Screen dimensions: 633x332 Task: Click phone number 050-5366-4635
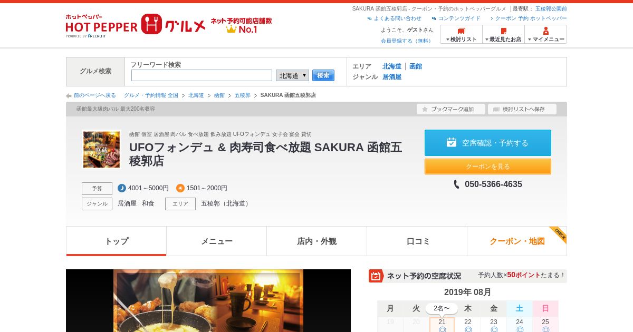pyautogui.click(x=493, y=184)
